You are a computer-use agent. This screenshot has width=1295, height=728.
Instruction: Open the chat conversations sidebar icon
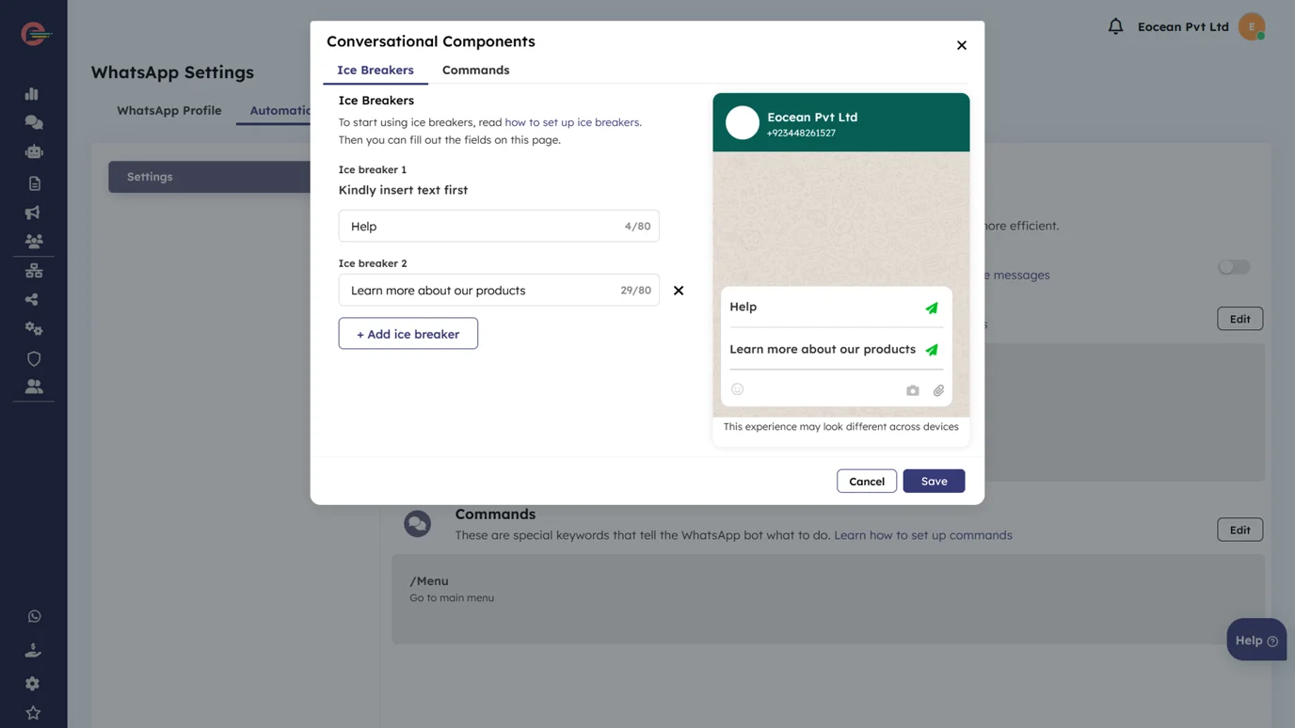34,122
